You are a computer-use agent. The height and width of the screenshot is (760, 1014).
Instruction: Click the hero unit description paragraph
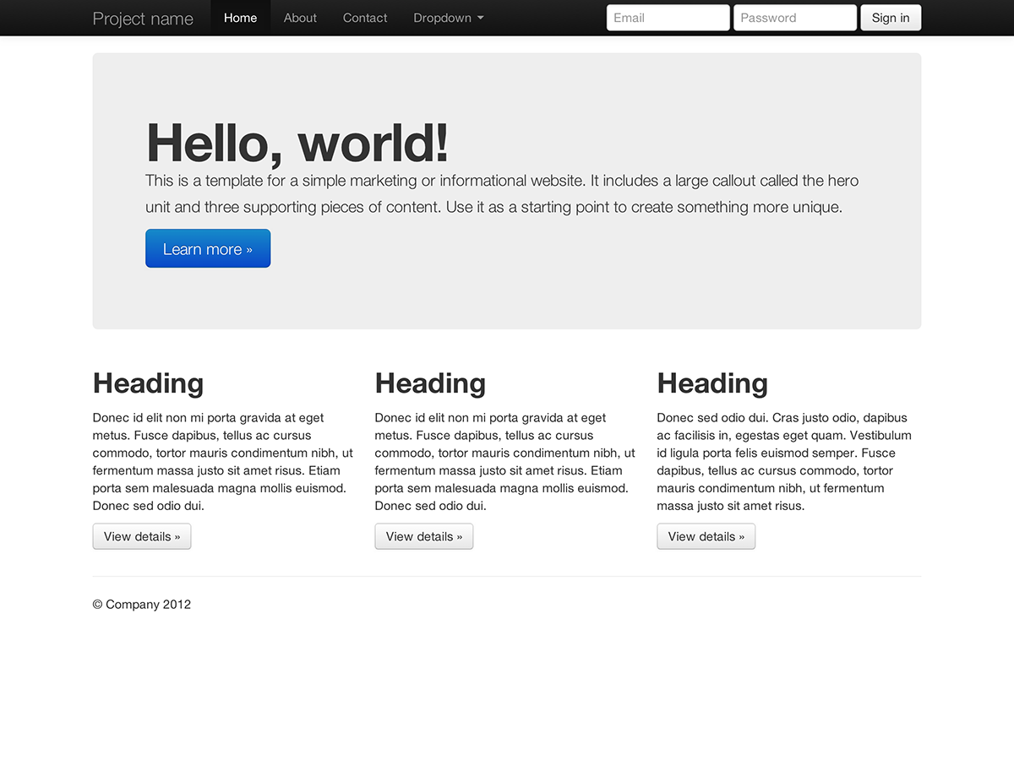pyautogui.click(x=502, y=193)
